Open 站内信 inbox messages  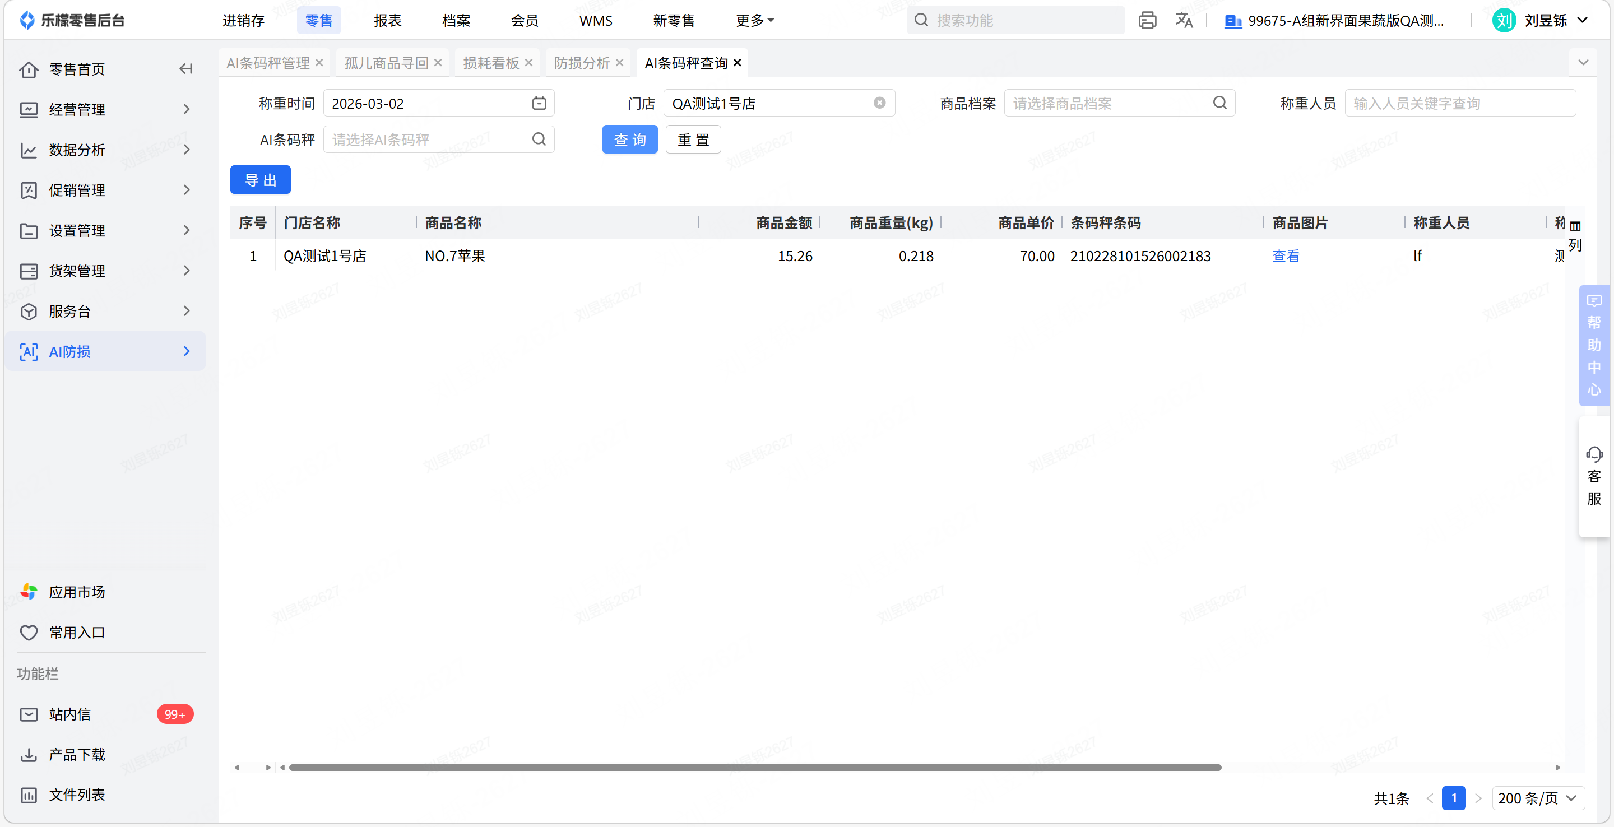click(x=70, y=714)
